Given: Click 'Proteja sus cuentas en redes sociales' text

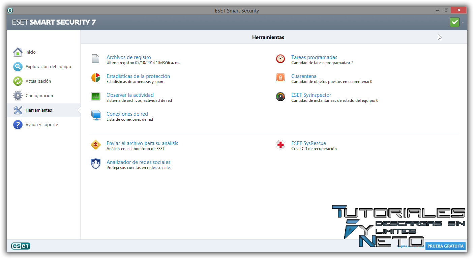Looking at the screenshot, I should tap(139, 168).
